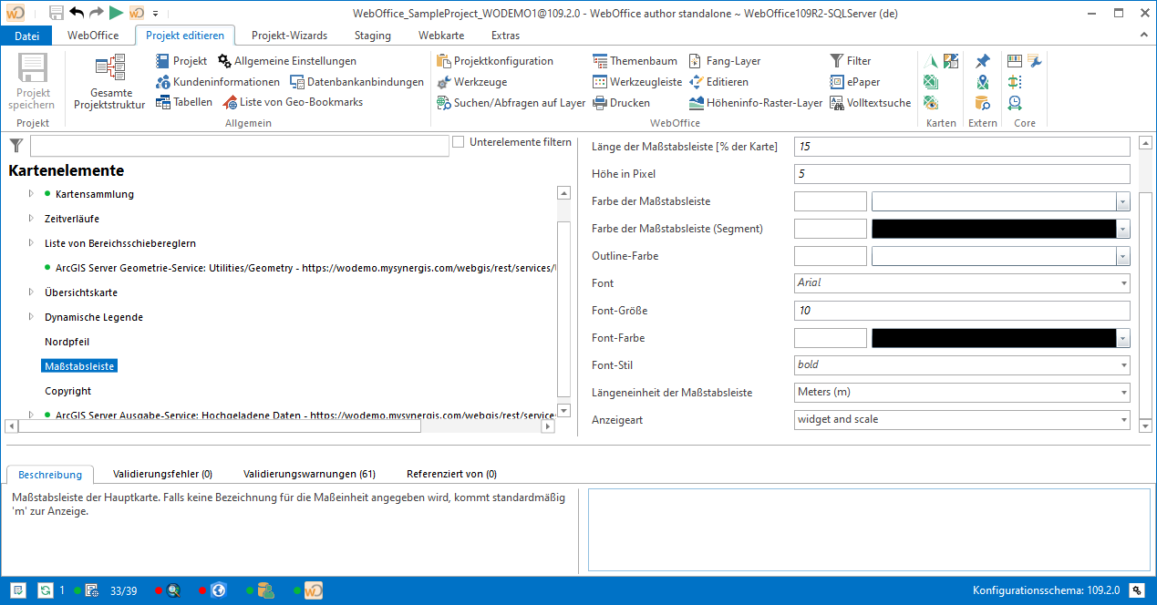Click the Datenbankanbindungen icon

(297, 82)
